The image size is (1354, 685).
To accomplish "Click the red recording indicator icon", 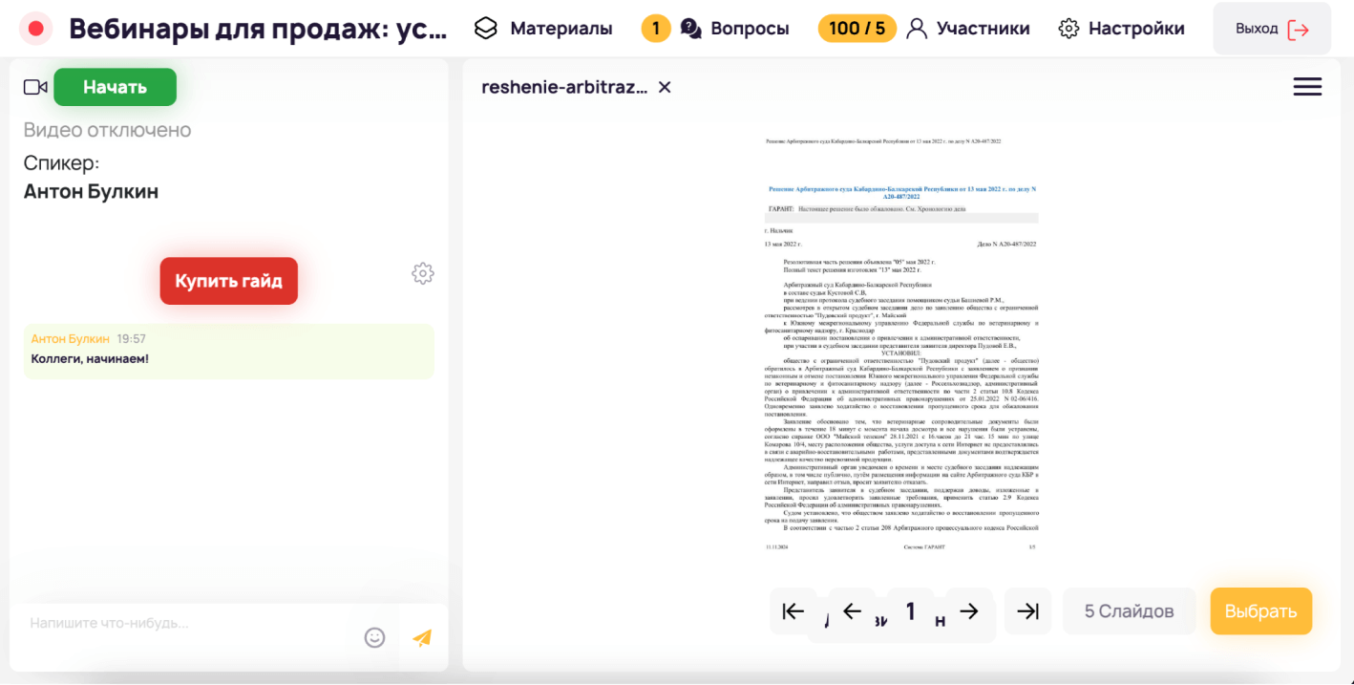I will [36, 29].
